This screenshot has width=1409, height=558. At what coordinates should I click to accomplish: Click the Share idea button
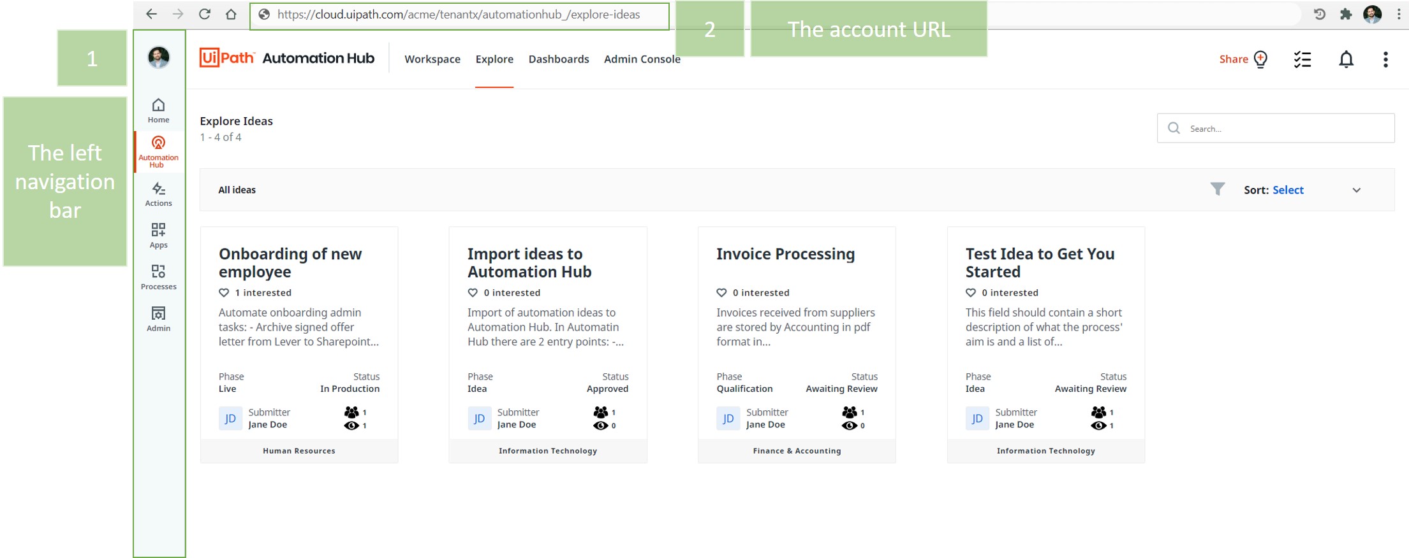(x=1244, y=59)
